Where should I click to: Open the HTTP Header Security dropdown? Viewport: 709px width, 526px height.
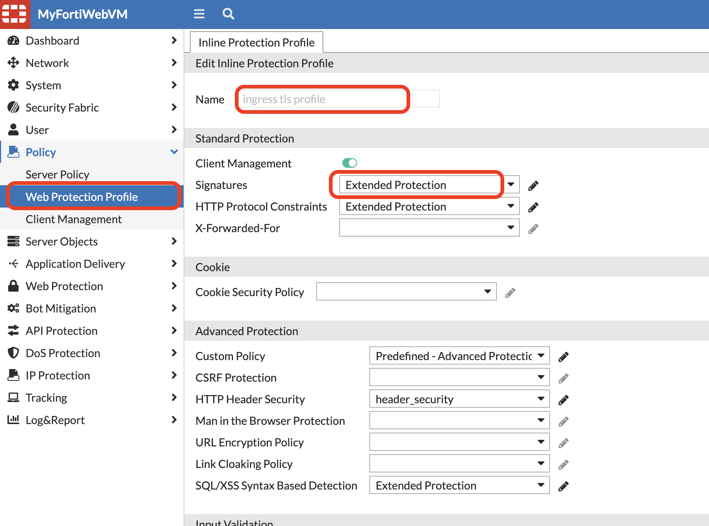pos(460,399)
